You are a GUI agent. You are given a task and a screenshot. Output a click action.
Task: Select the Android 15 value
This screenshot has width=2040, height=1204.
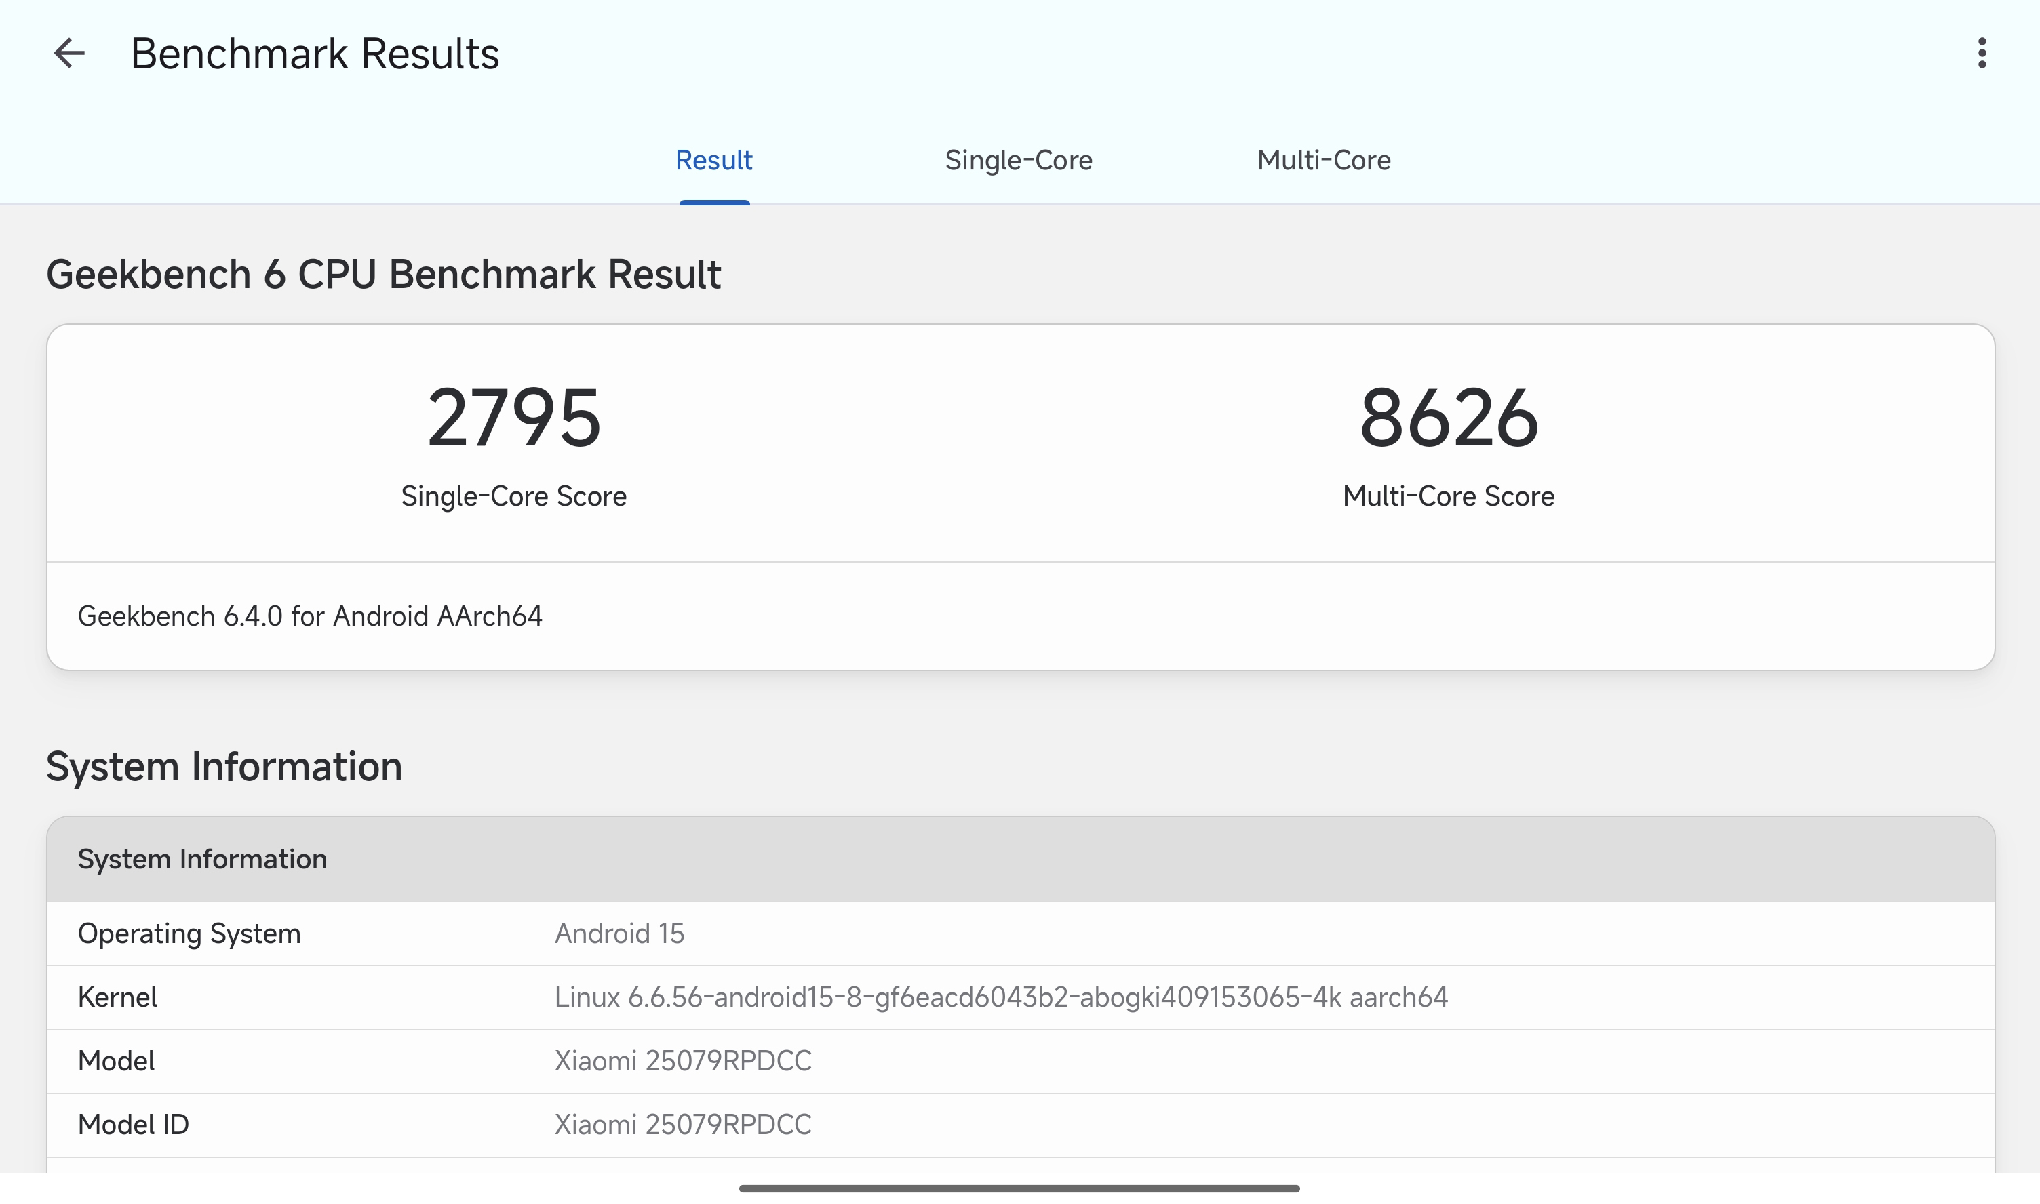[x=619, y=934]
